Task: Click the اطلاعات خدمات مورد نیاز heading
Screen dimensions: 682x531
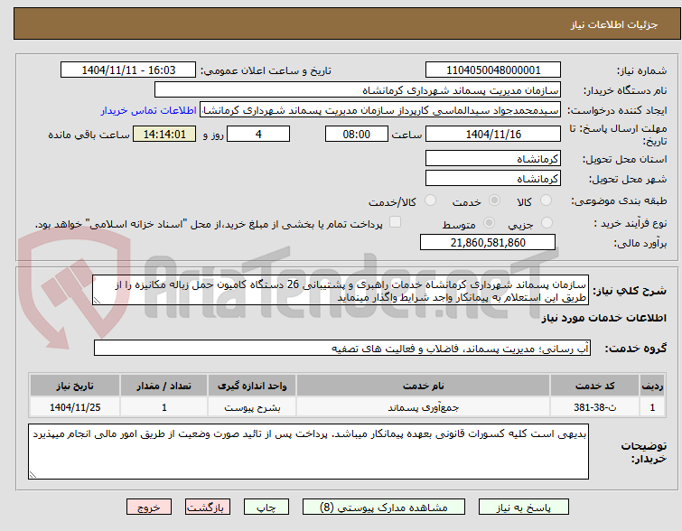Action: [603, 319]
